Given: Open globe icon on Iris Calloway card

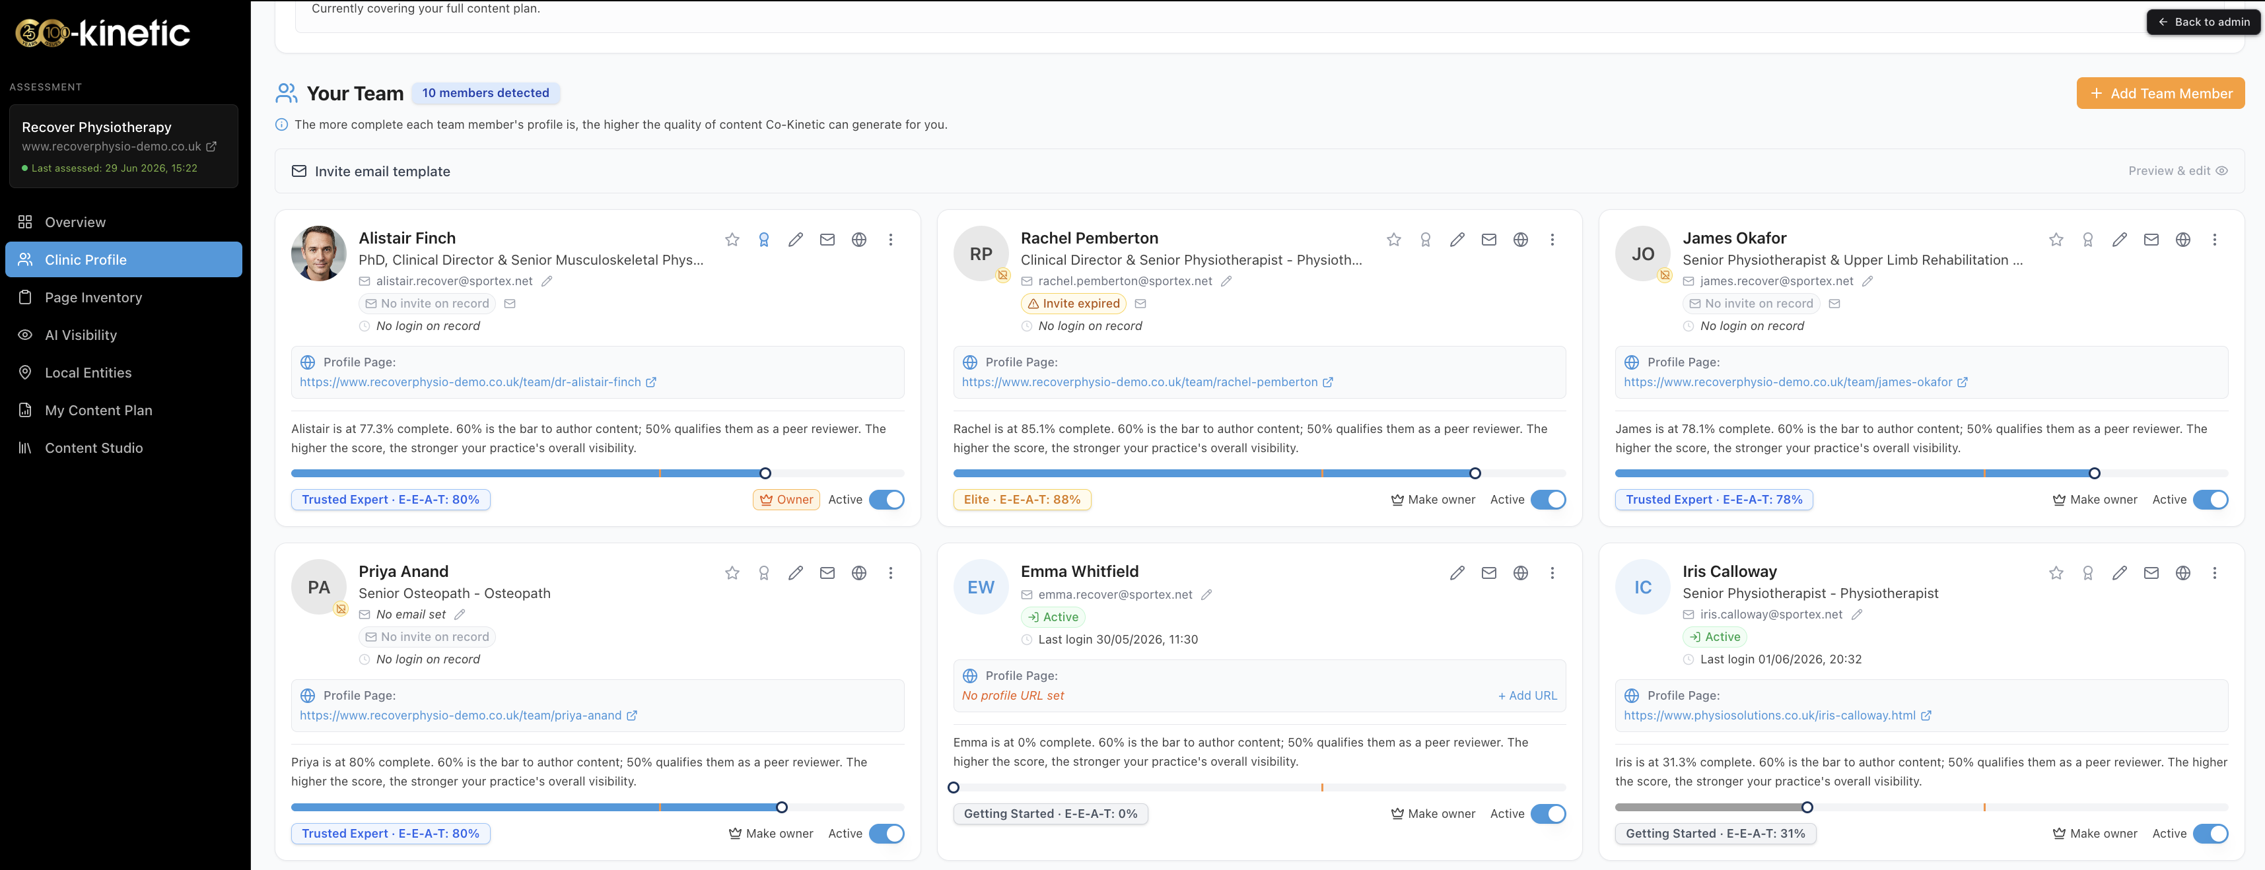Looking at the screenshot, I should (2182, 573).
